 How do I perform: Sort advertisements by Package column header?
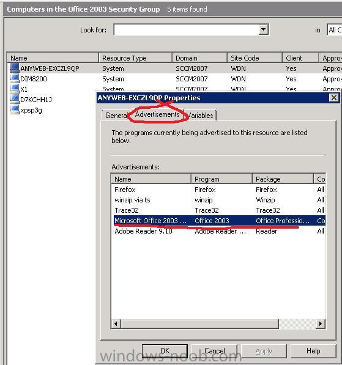283,179
